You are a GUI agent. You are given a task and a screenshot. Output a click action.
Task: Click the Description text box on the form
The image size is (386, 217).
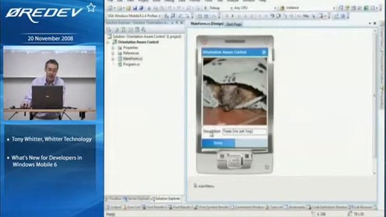tap(244, 131)
